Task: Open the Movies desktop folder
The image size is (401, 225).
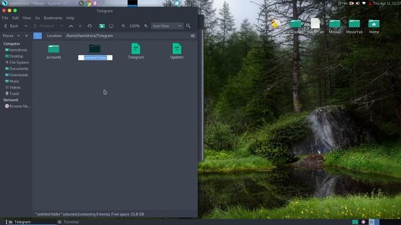Action: pyautogui.click(x=335, y=24)
